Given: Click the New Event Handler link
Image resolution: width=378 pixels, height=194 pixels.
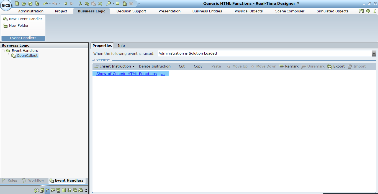Looking at the screenshot, I should point(25,19).
